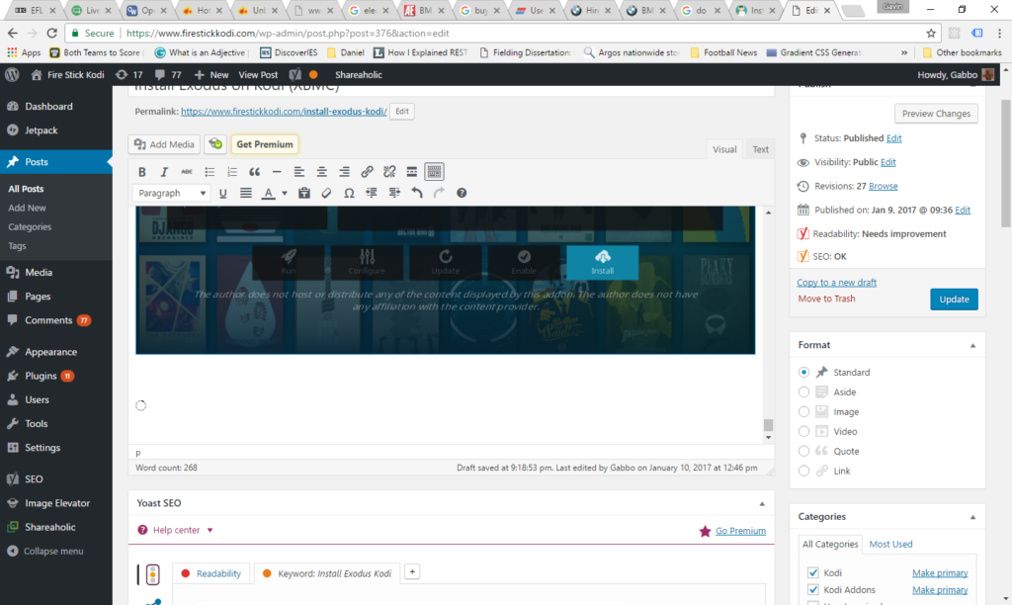Add a new keyword tab
Image resolution: width=1012 pixels, height=605 pixels.
tap(412, 571)
